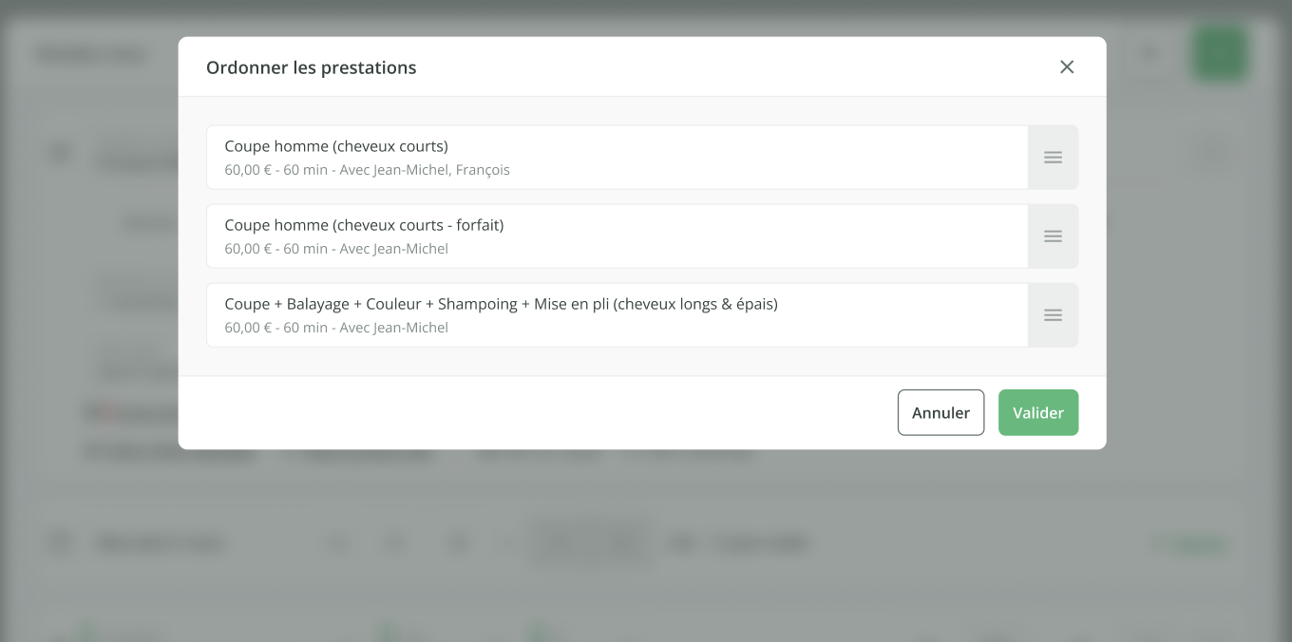This screenshot has height=642, width=1292.
Task: Click the blurred green button behind the dialog
Action: click(1219, 54)
